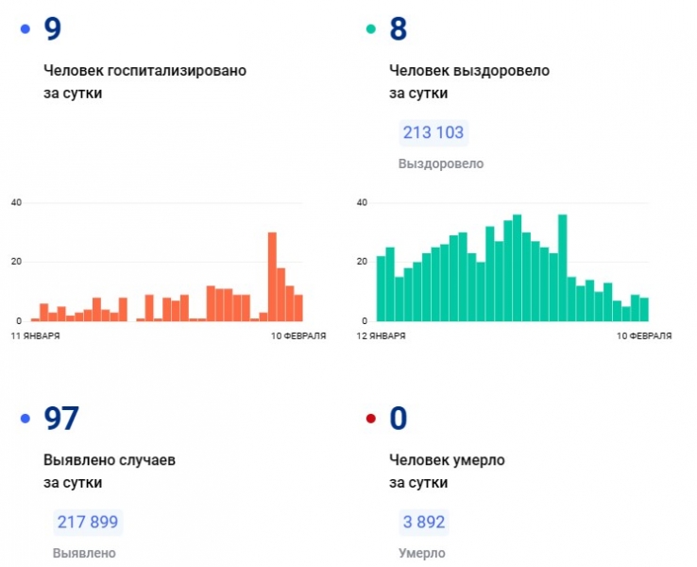
Task: Click the last teal bar in recovery chart
Action: pyautogui.click(x=644, y=310)
